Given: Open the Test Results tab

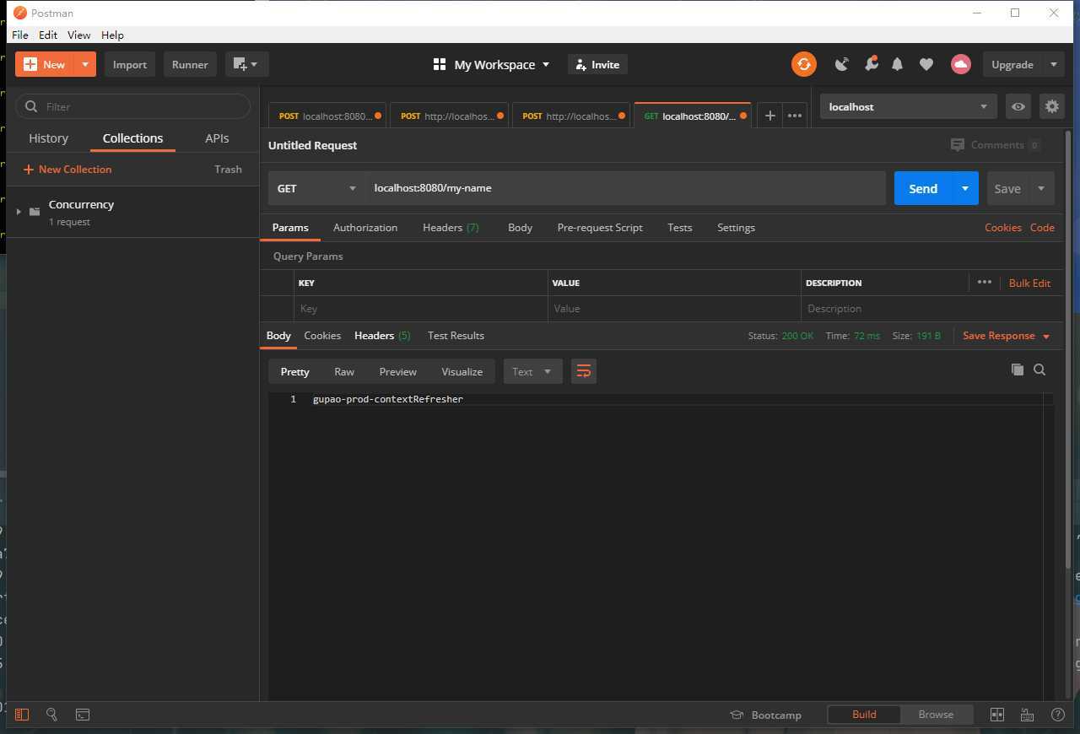Looking at the screenshot, I should pos(456,336).
